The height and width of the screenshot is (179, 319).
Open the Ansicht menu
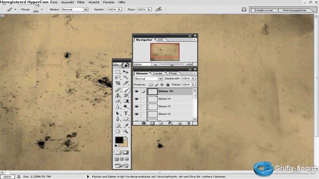tap(94, 2)
